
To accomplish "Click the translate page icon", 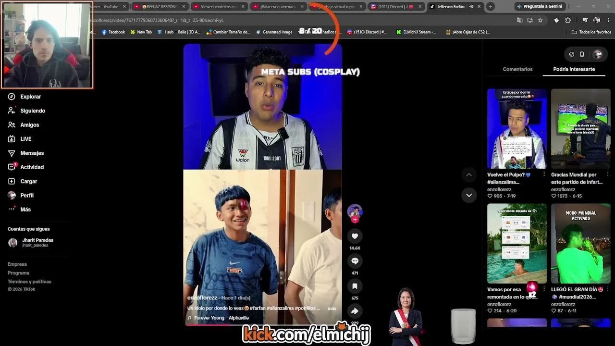I will click(519, 20).
